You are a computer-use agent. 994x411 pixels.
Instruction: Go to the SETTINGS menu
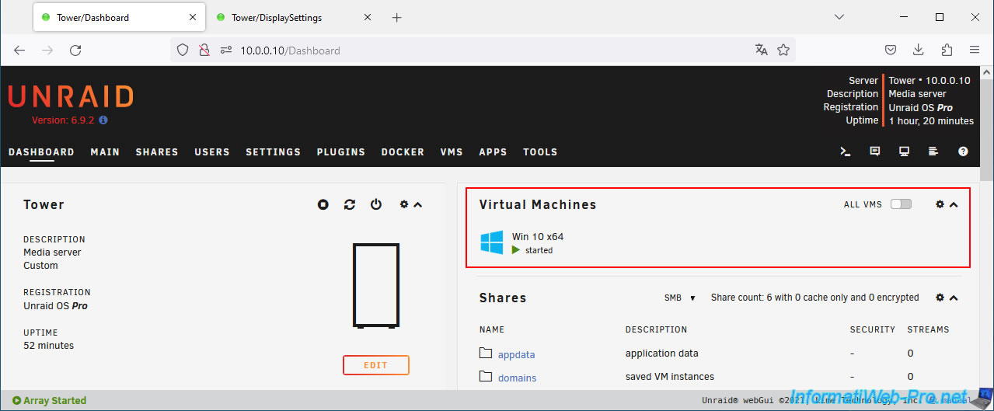coord(273,152)
